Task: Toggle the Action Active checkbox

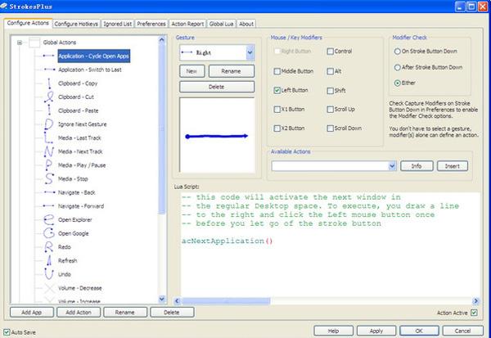Action: [x=474, y=313]
